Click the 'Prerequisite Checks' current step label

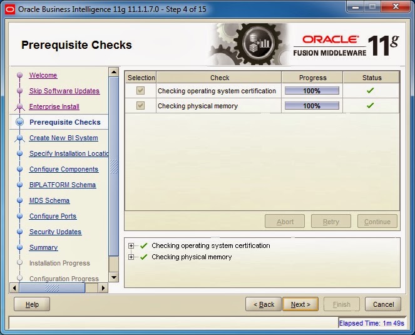(x=65, y=122)
